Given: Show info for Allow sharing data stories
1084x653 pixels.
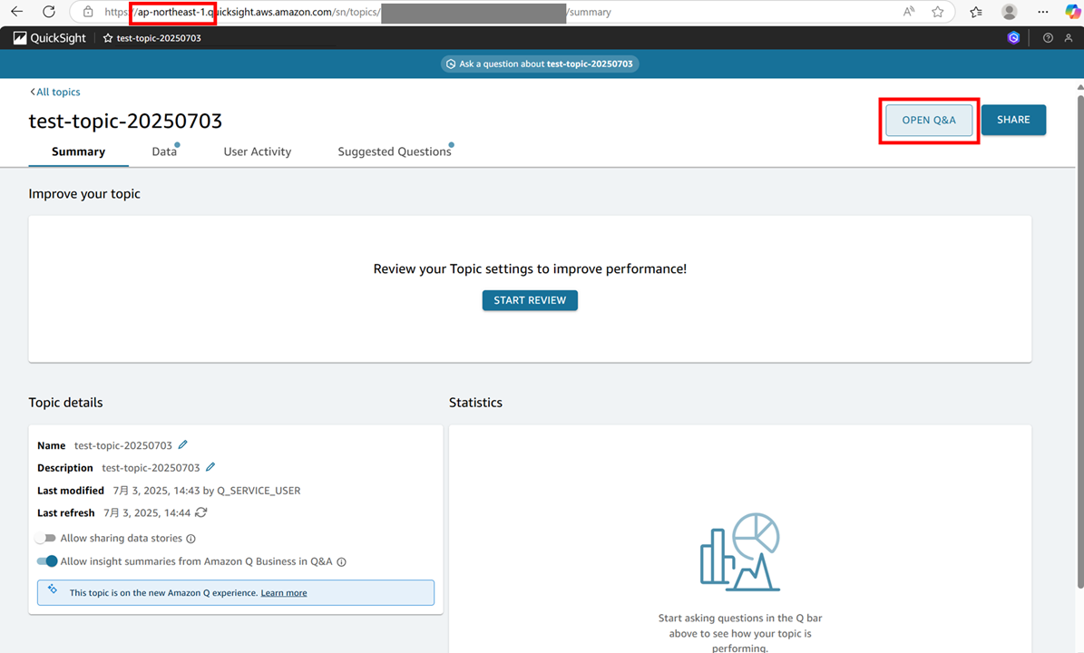Looking at the screenshot, I should (x=190, y=539).
